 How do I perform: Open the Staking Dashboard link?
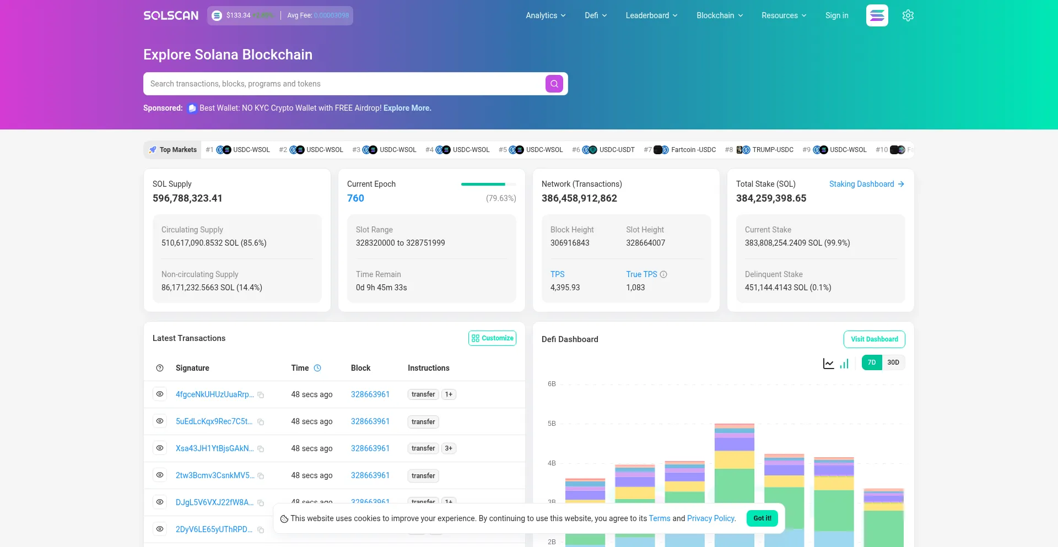pos(866,184)
